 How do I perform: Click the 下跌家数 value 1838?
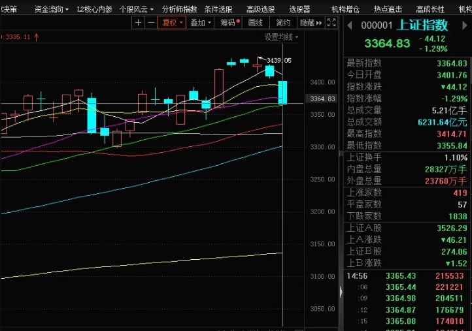pos(458,217)
